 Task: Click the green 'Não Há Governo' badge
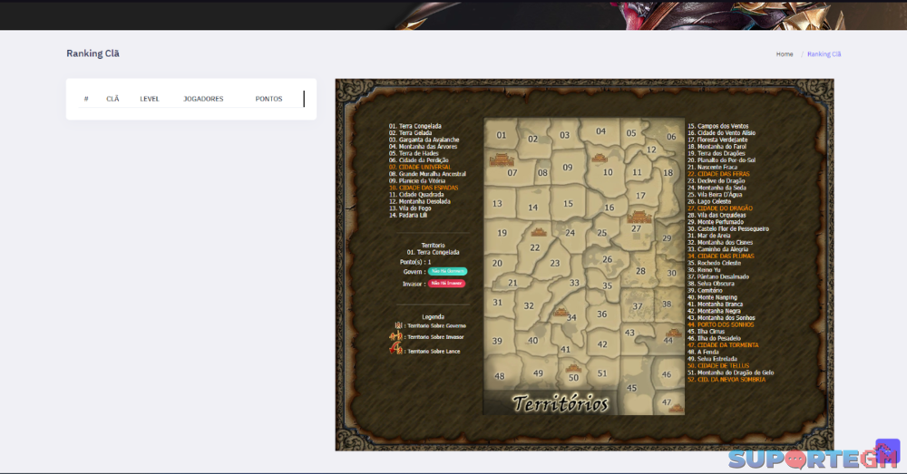click(x=447, y=271)
